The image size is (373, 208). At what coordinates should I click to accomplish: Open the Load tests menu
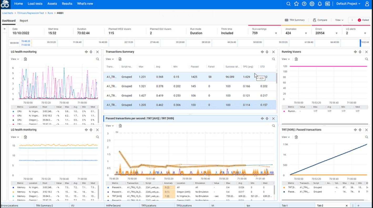(x=35, y=4)
